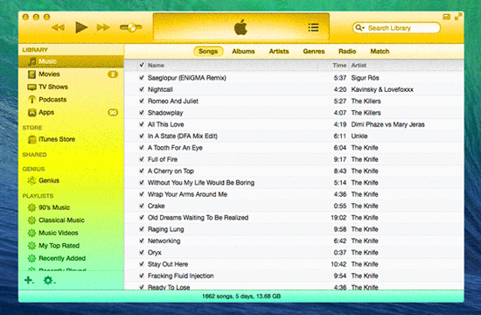Open the iTunes Store item
481x315 pixels.
click(52, 139)
